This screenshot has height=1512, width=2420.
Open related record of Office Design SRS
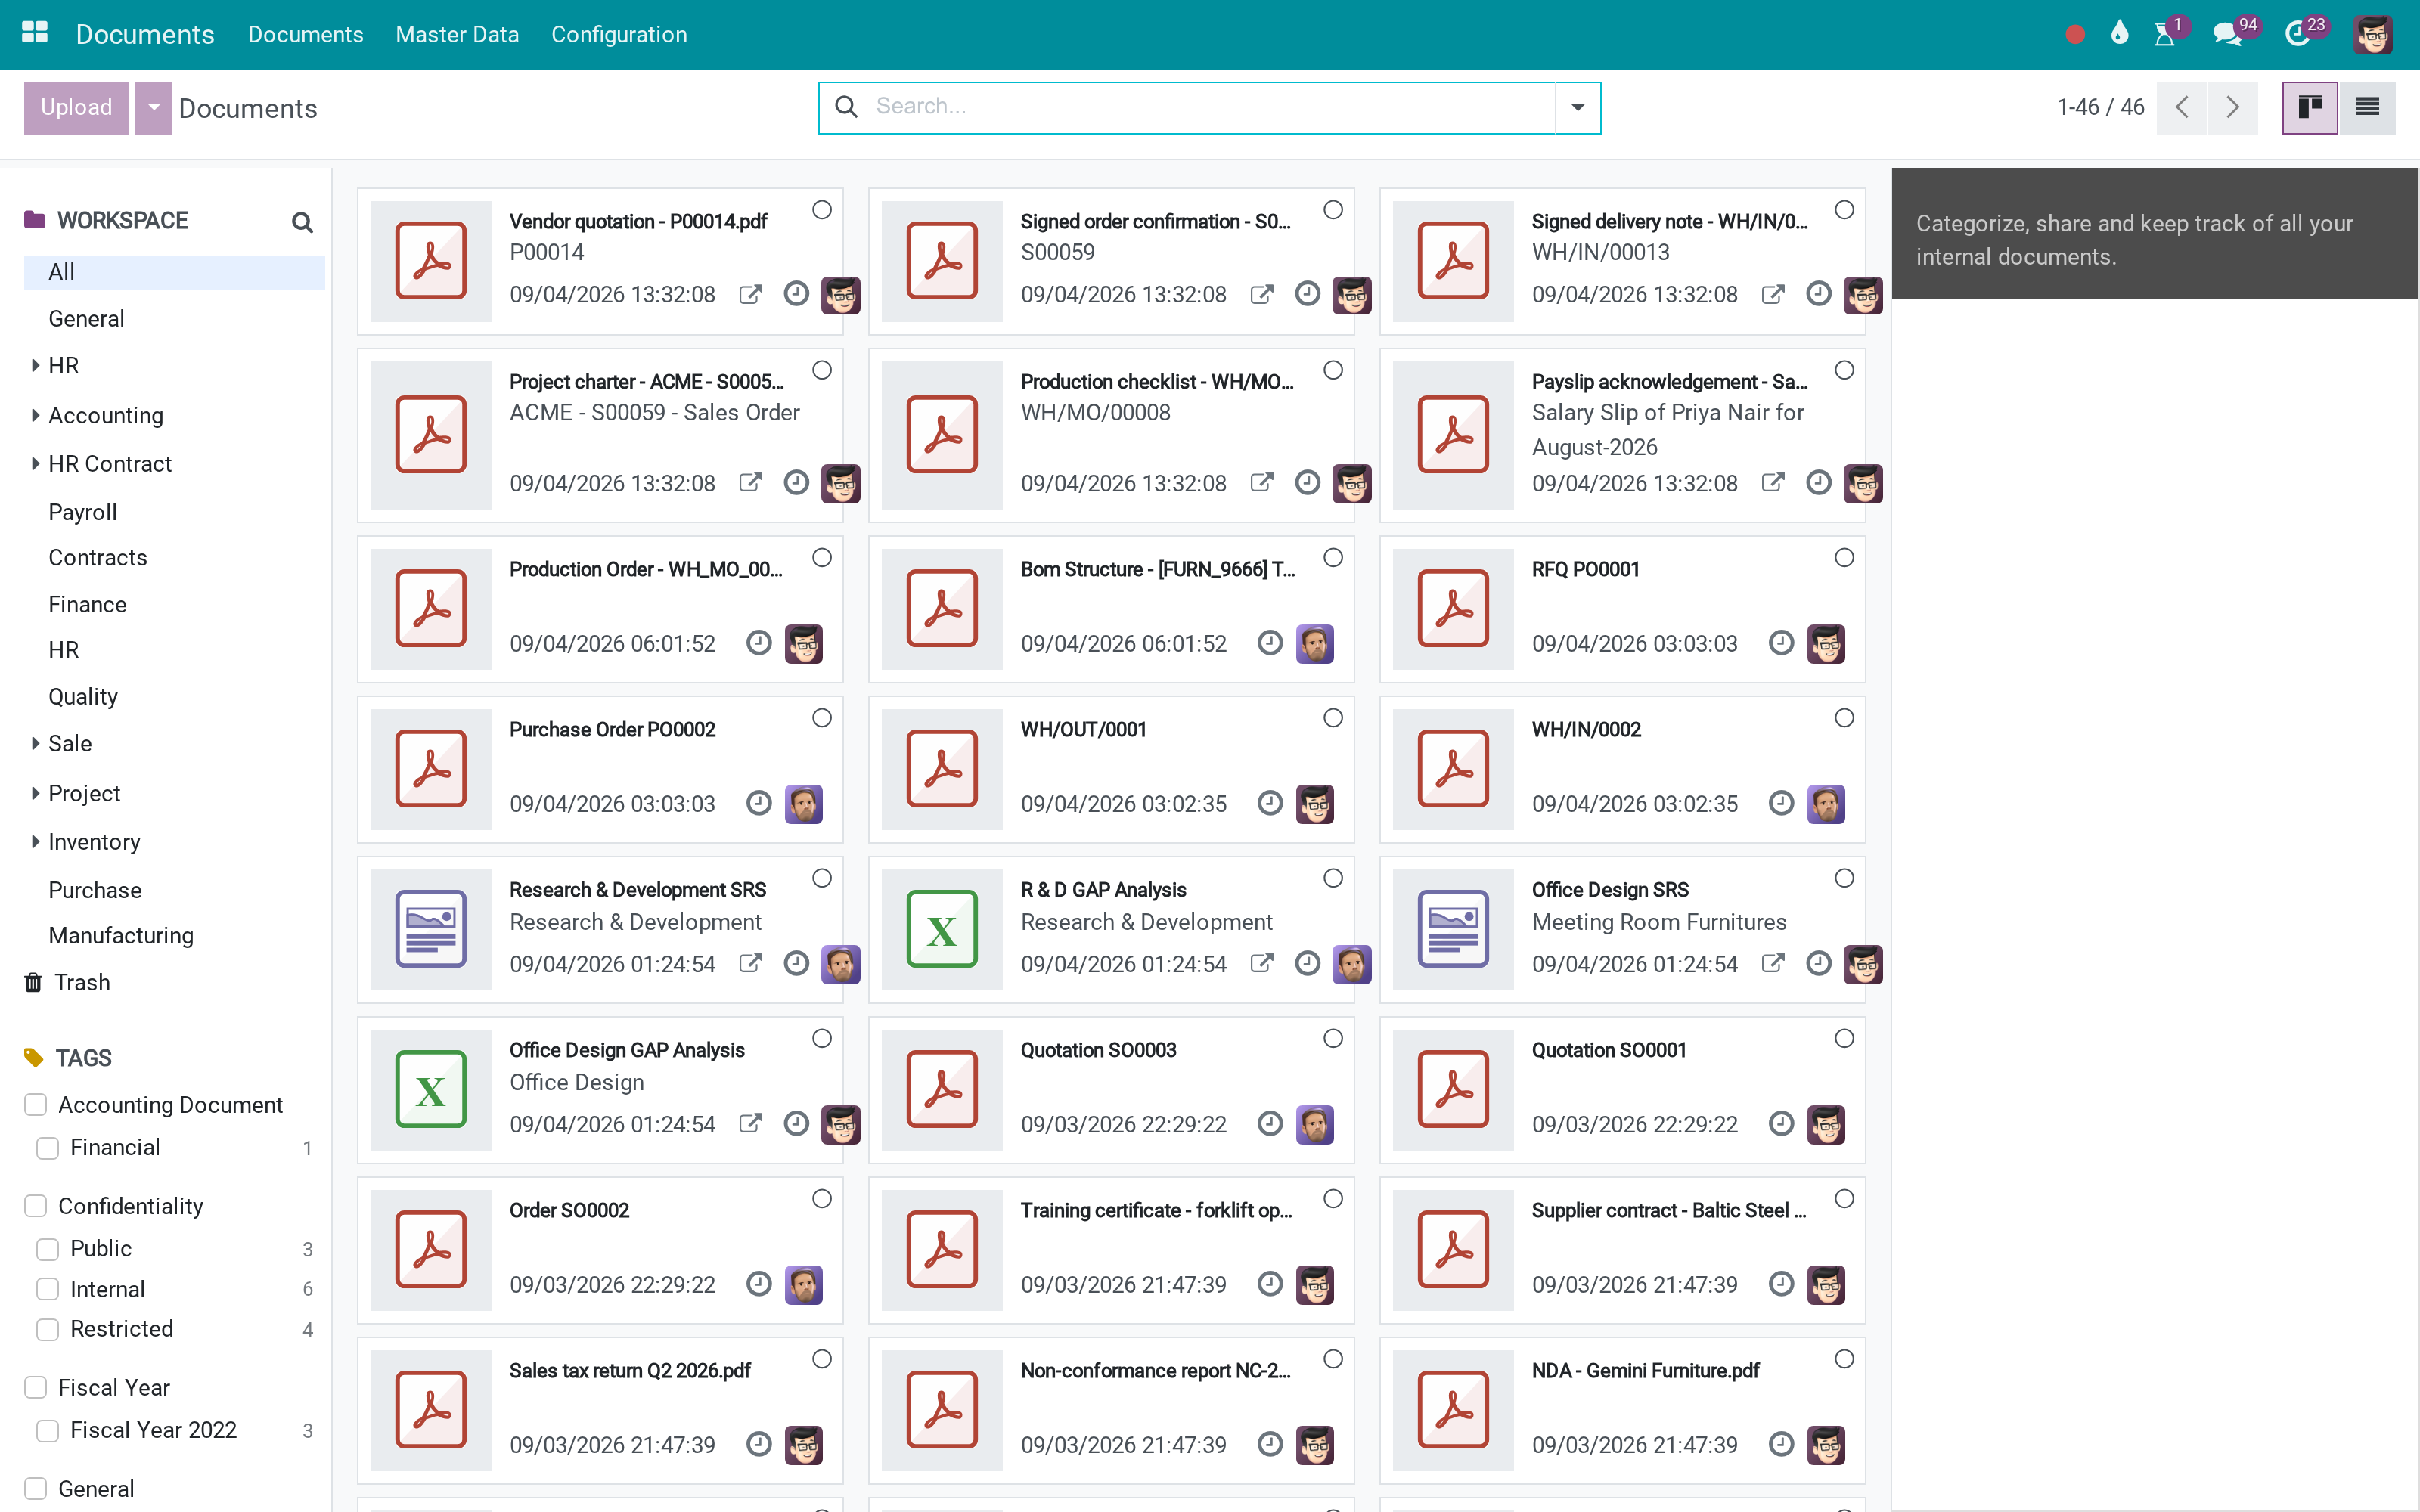pos(1773,964)
